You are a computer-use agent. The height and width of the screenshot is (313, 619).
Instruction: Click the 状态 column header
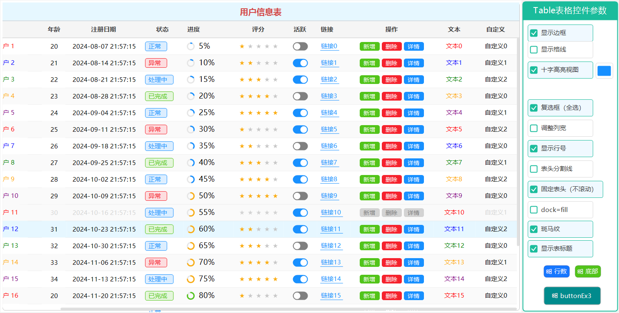[x=162, y=30]
